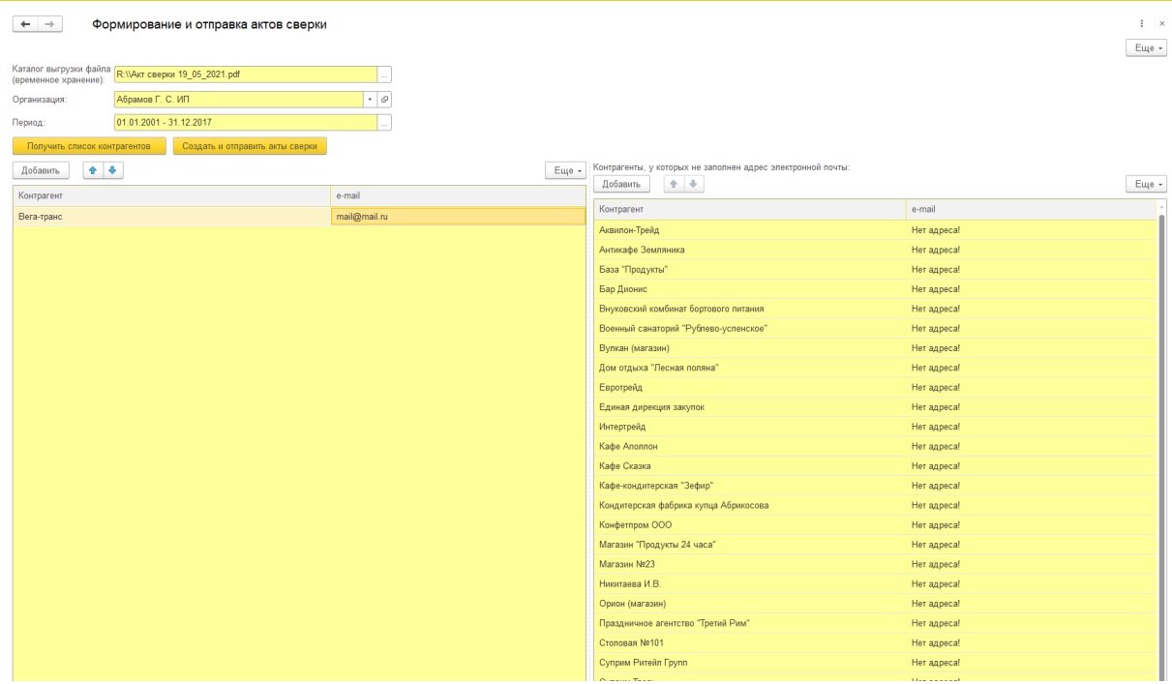Click Добавить above the Вега-транс table
Viewport: 1172px width, 684px height.
tap(40, 170)
